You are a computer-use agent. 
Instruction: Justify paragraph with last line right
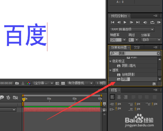(x=147, y=97)
